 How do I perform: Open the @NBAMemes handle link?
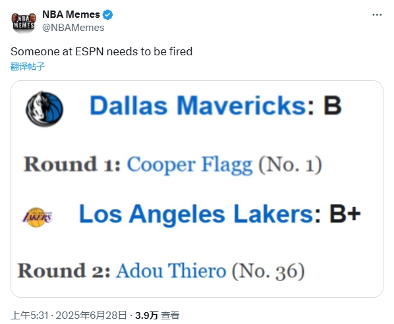pyautogui.click(x=73, y=28)
